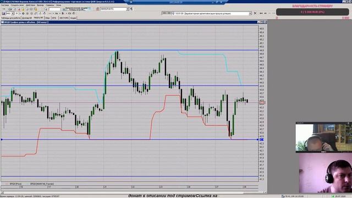Viewport: 352px width, 198px height.
Task: Expand the text tool options arrow
Action: (59, 13)
